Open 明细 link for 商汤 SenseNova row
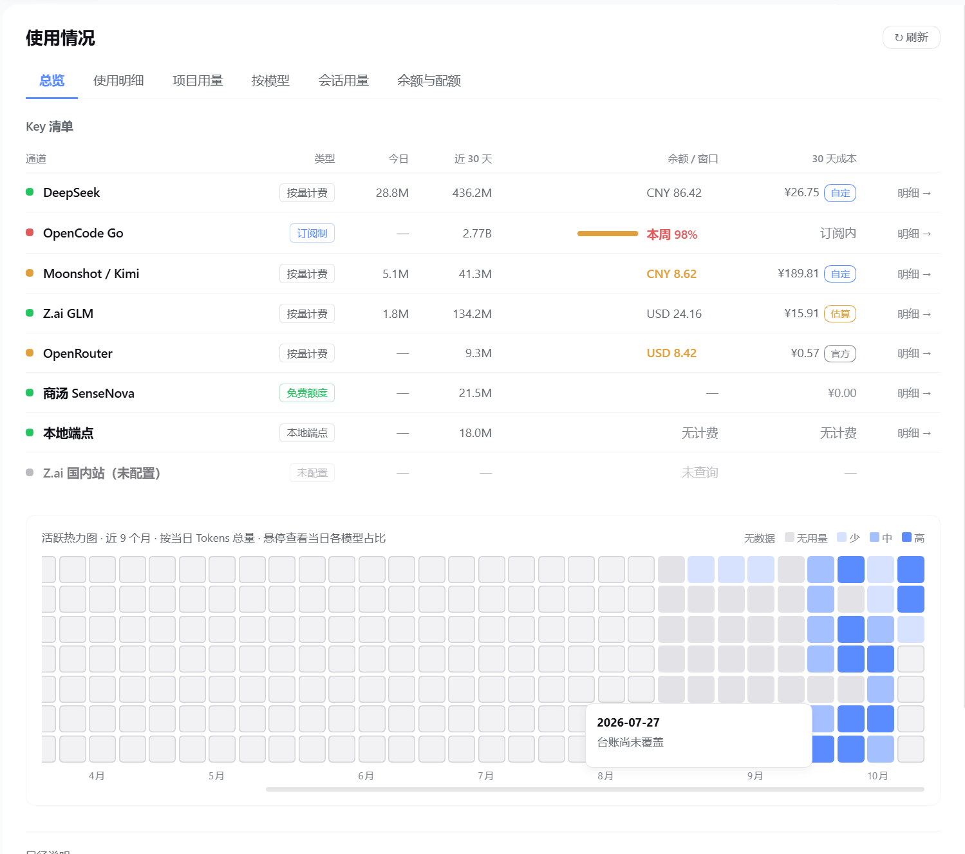965x854 pixels. (914, 393)
